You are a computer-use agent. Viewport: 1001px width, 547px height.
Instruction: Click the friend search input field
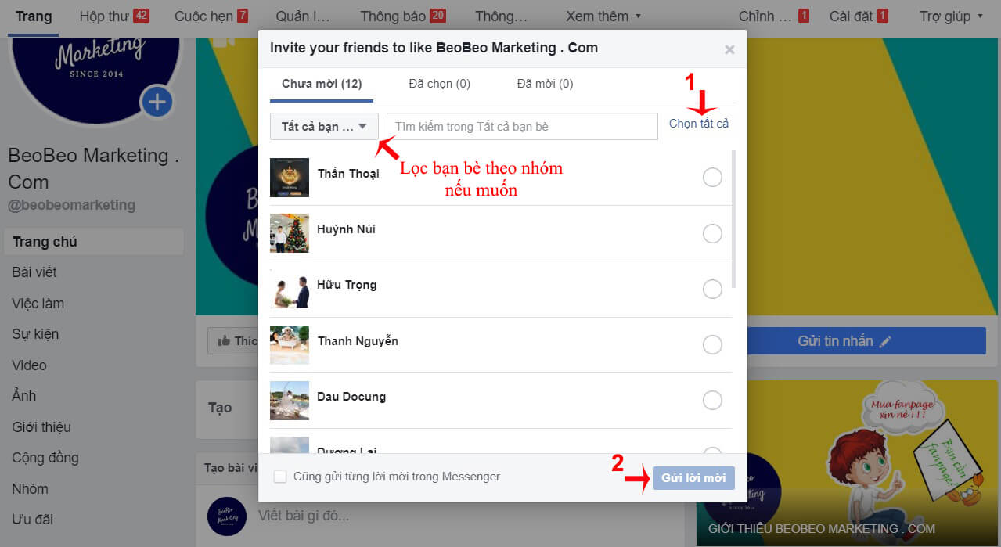coord(522,126)
